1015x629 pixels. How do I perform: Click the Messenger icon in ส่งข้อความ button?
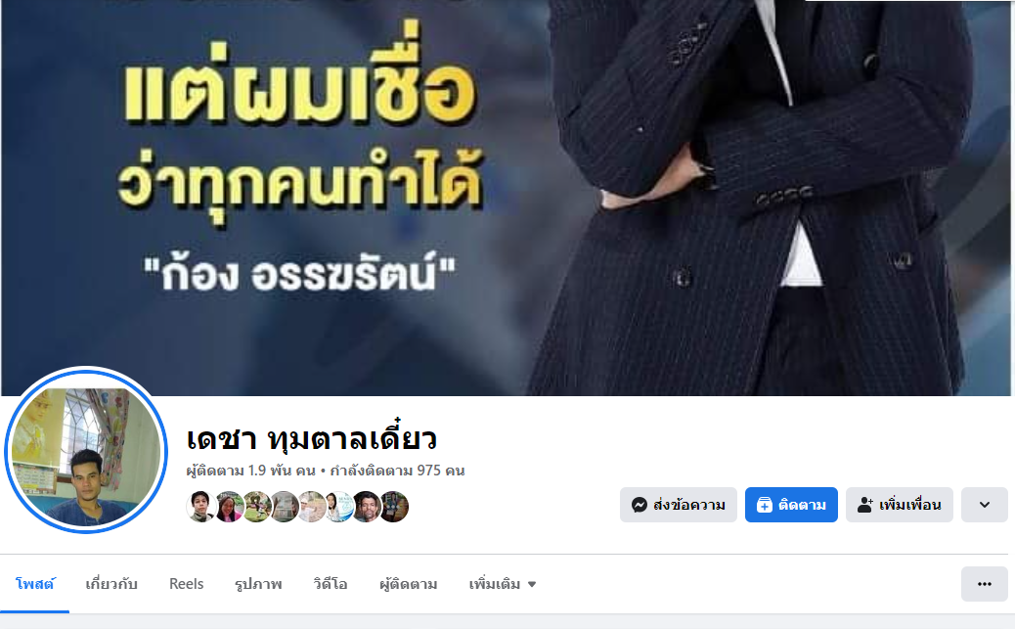[x=640, y=505]
